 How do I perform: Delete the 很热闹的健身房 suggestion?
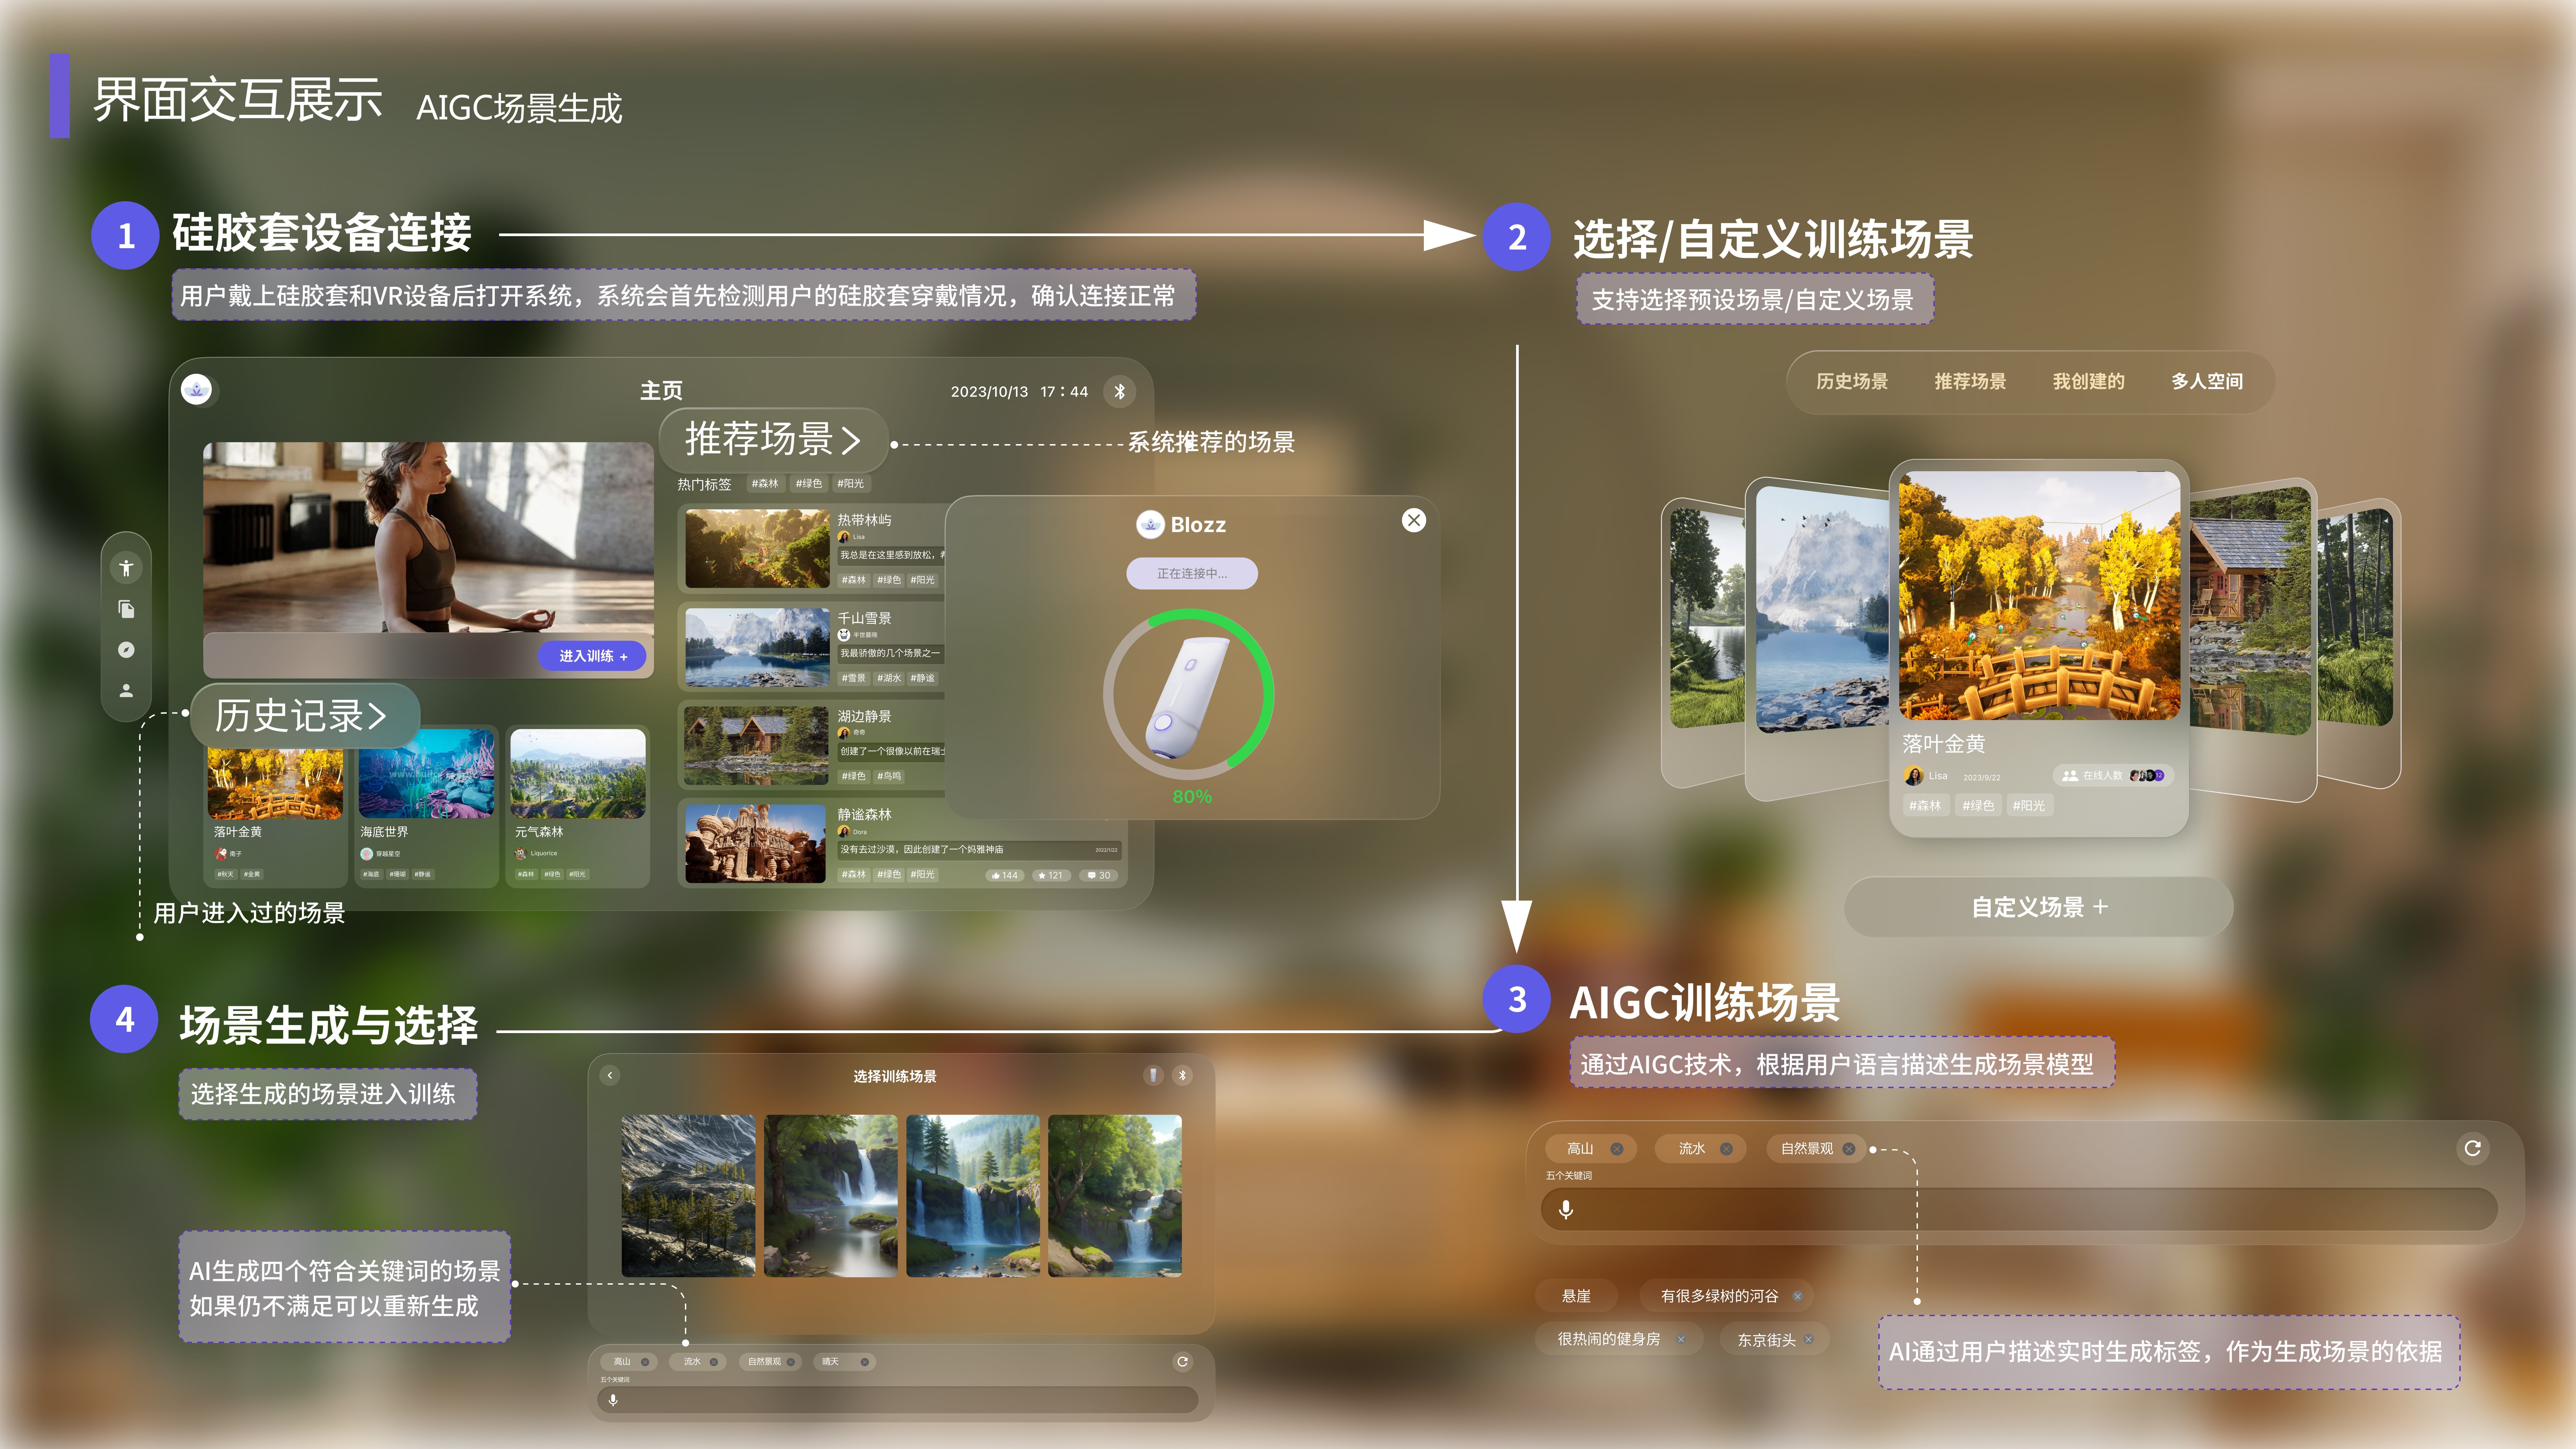(x=1681, y=1339)
